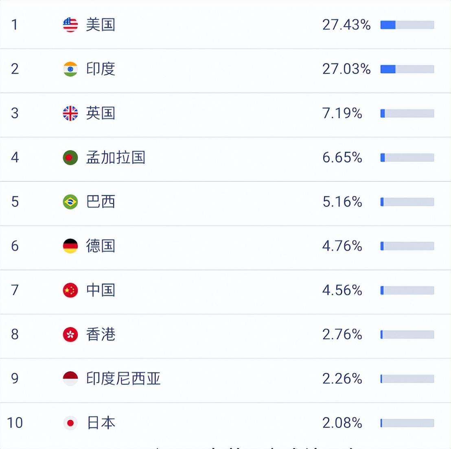The height and width of the screenshot is (449, 451).
Task: Click the 2.08% percentage for 日本
Action: pos(342,423)
